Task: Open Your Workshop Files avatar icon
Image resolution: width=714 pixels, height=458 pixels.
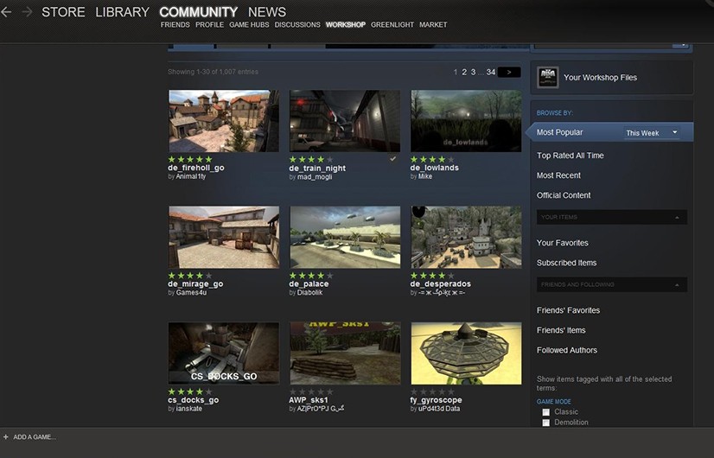Action: click(547, 78)
